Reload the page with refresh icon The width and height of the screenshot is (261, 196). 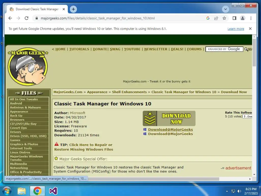pos(27,18)
